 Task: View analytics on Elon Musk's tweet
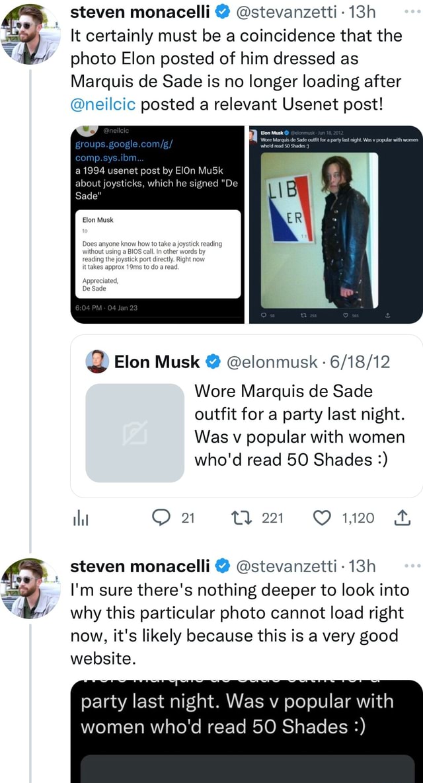(x=81, y=518)
